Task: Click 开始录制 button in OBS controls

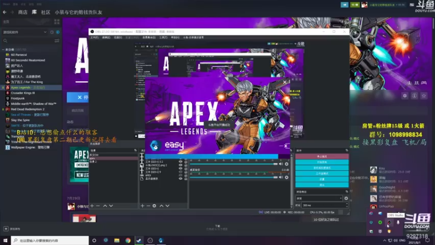Action: click(x=322, y=162)
